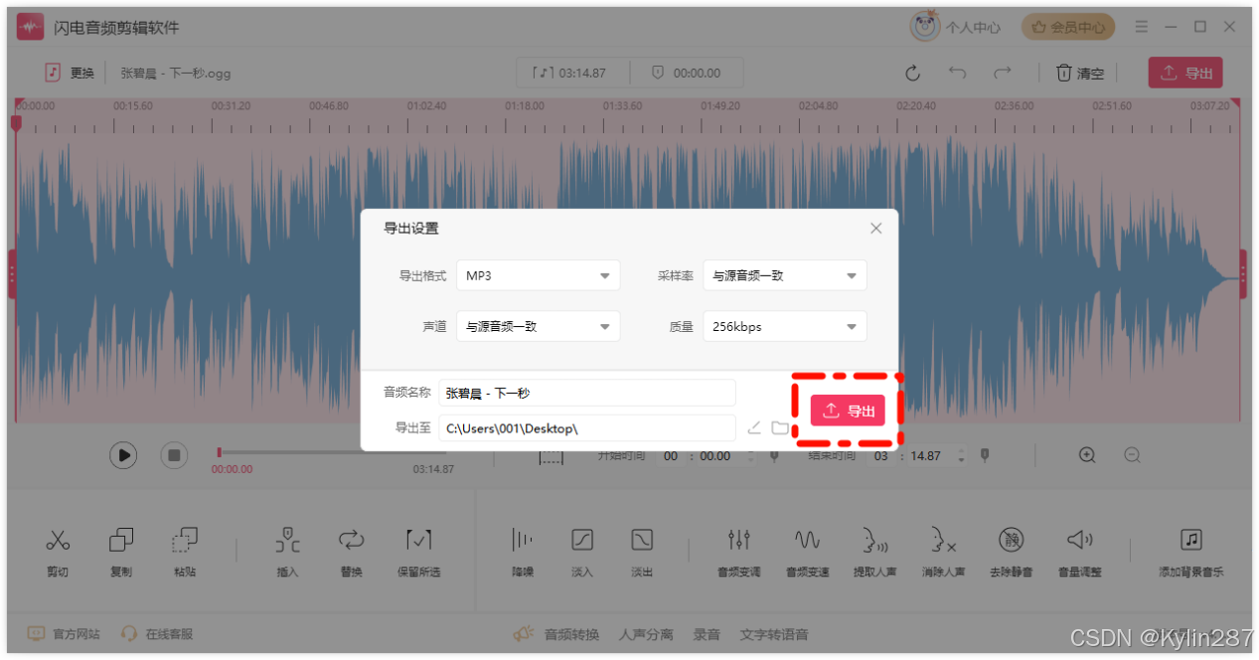Viewport: 1259px width, 660px height.
Task: Confirm export with the red 导出 button
Action: (x=847, y=411)
